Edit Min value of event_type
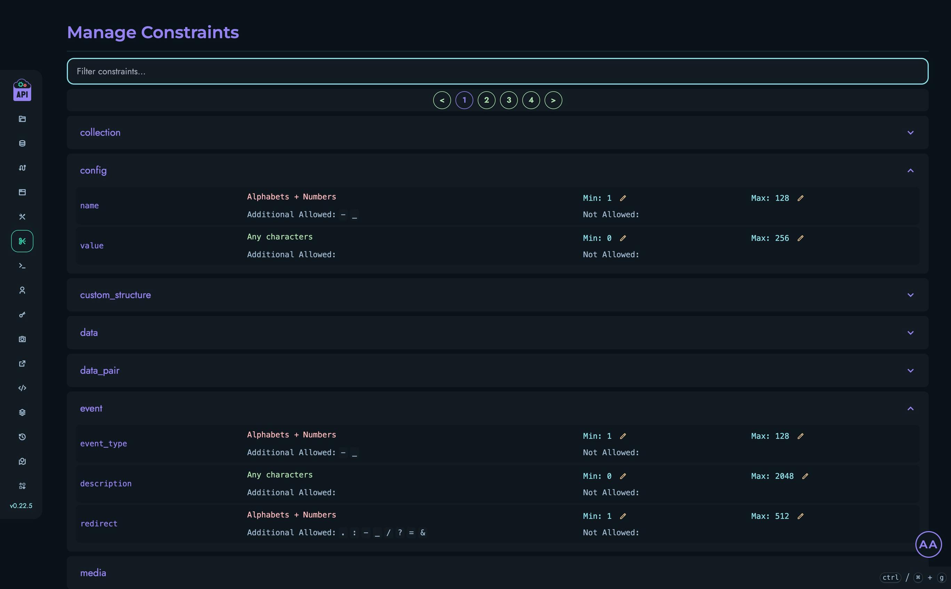 pyautogui.click(x=623, y=436)
